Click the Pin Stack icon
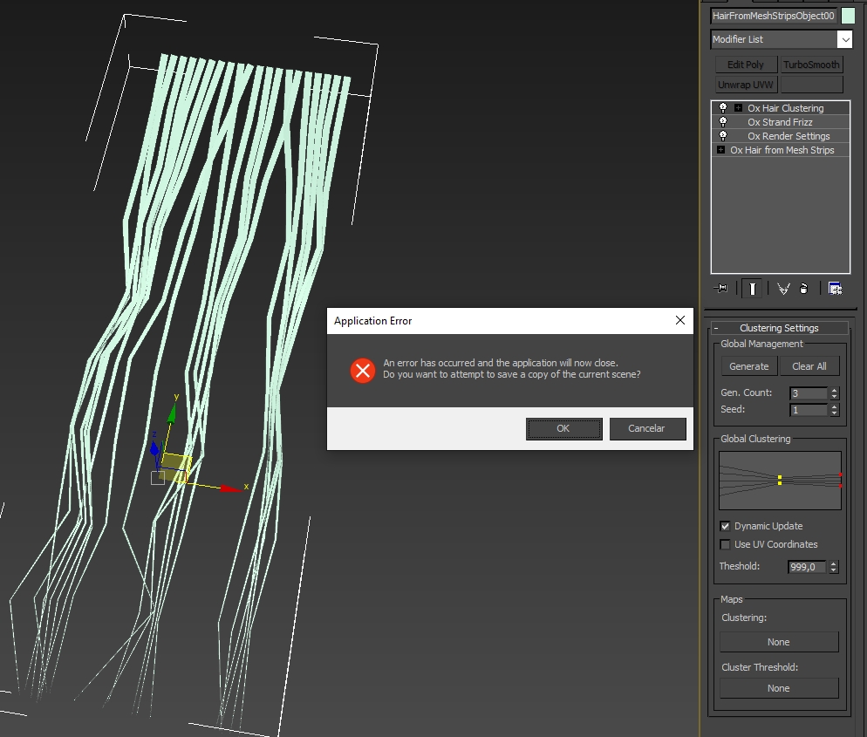The width and height of the screenshot is (867, 737). click(x=722, y=289)
